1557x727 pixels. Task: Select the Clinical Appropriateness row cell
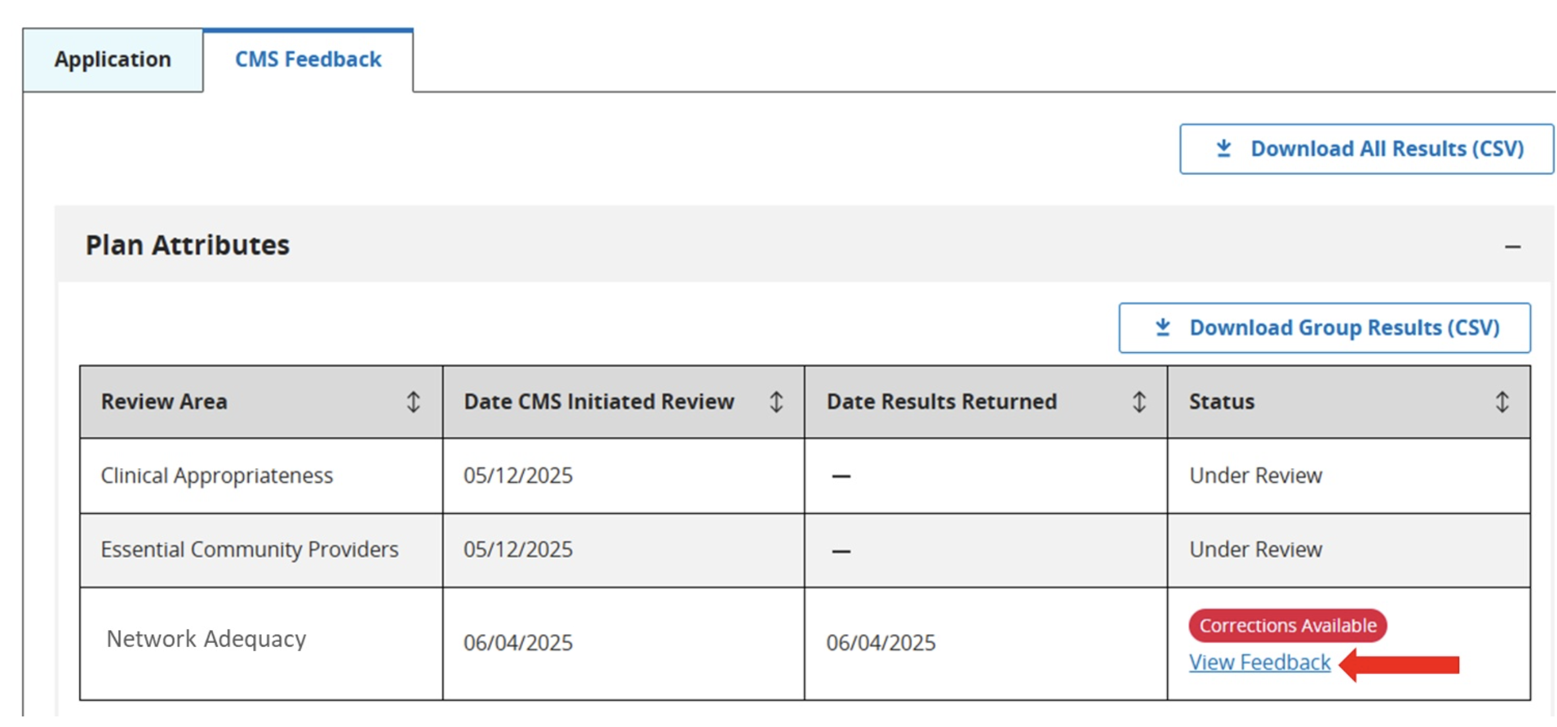pos(217,476)
